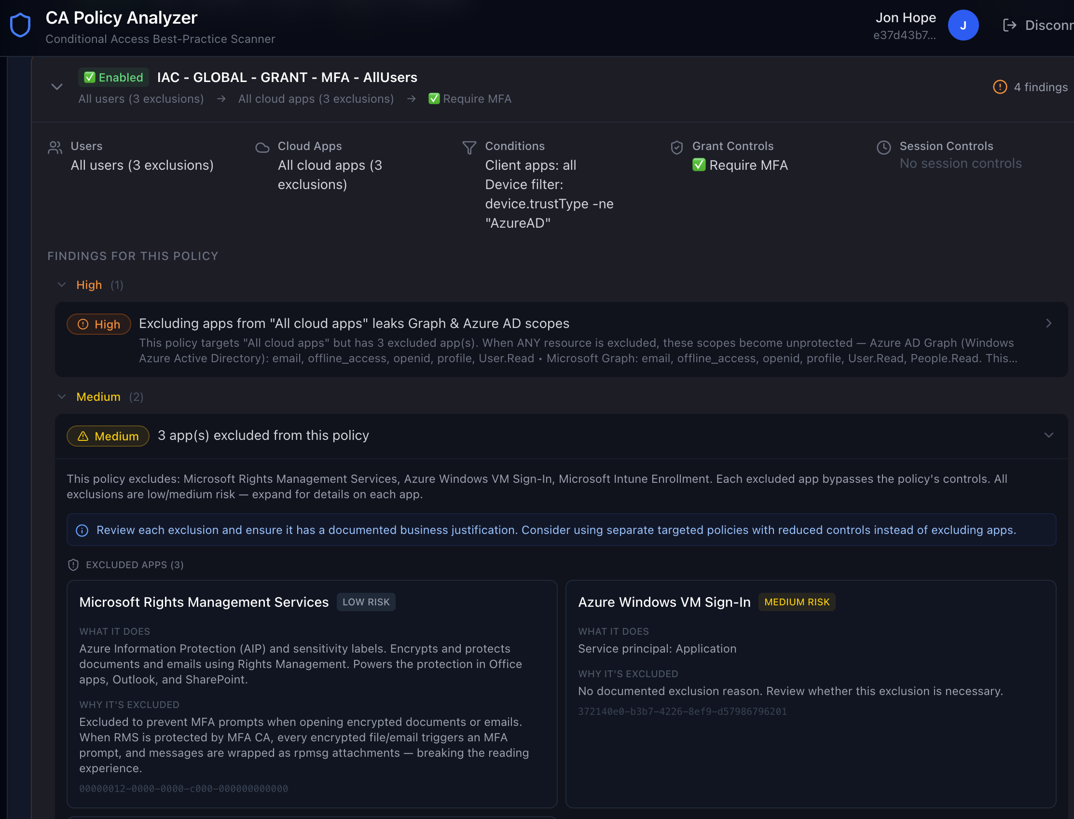1074x819 pixels.
Task: Click the No session controls text
Action: pyautogui.click(x=961, y=164)
